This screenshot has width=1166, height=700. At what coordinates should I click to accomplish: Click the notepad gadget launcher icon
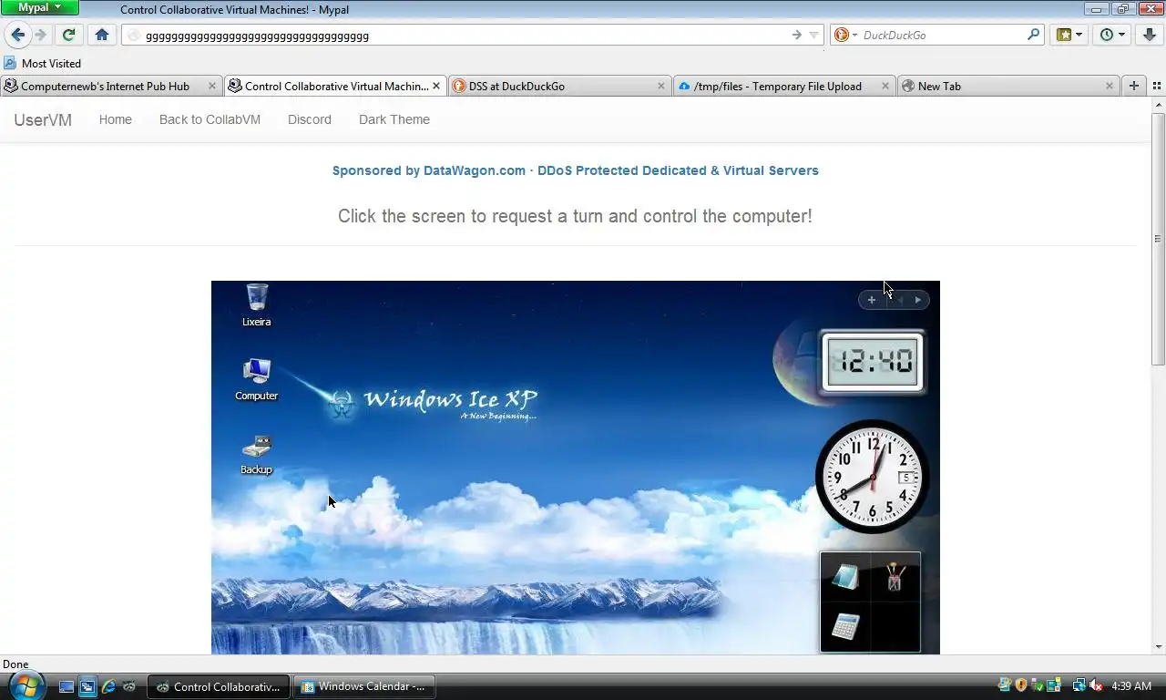(846, 578)
